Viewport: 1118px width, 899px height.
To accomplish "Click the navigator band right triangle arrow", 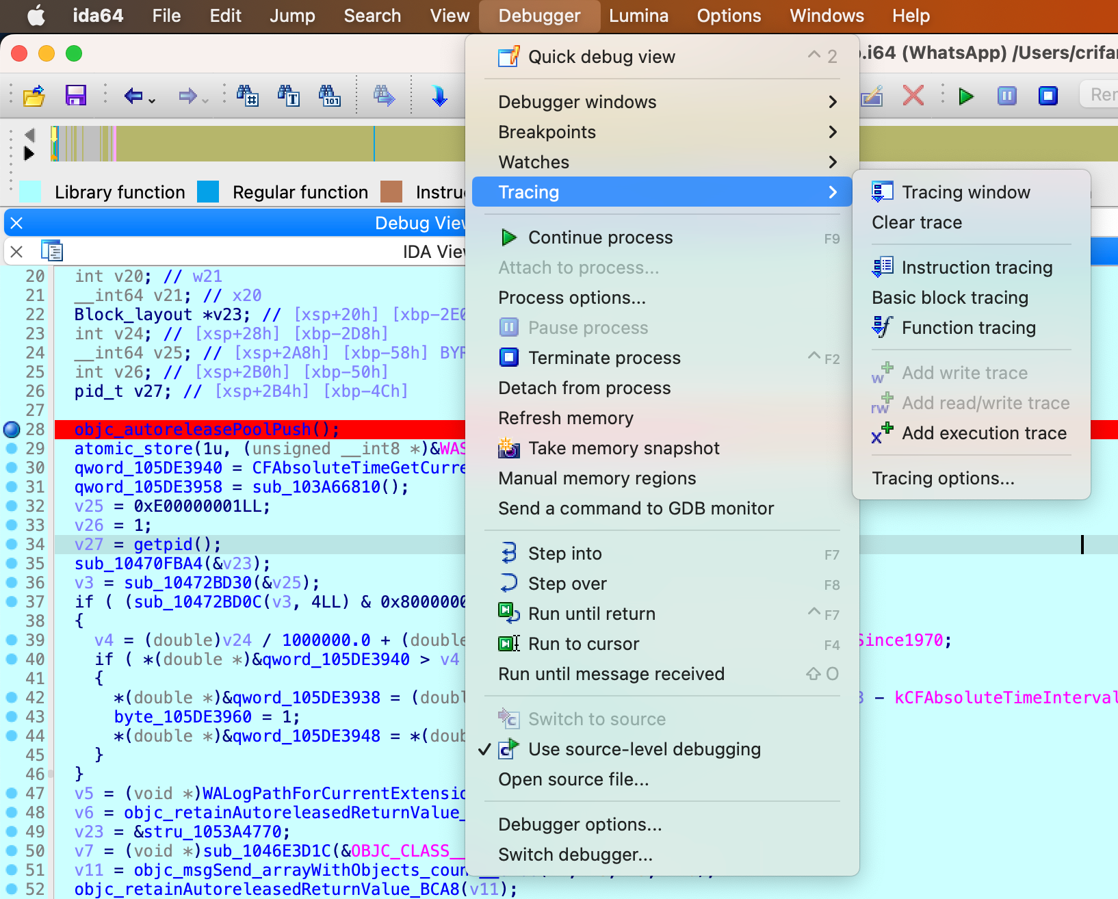I will pyautogui.click(x=29, y=153).
